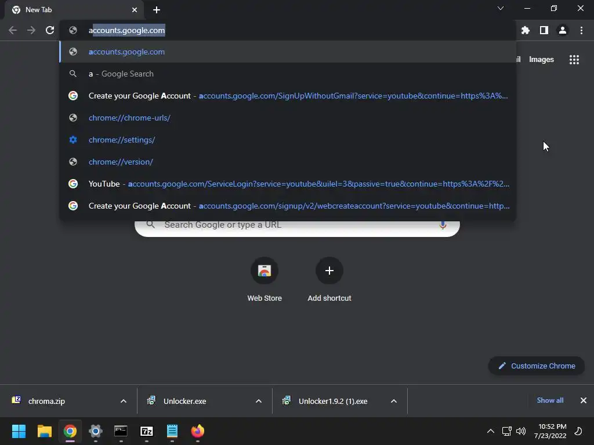This screenshot has width=594, height=445.
Task: Open Chrome's three-dot menu
Action: click(x=581, y=30)
